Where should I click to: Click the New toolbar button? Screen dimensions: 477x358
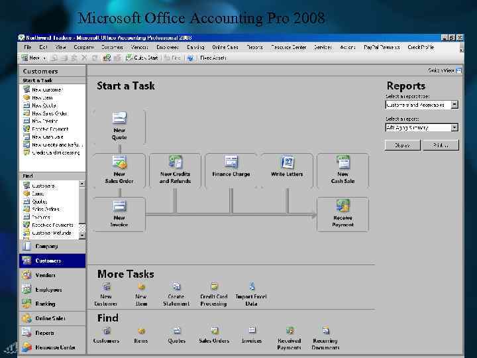click(30, 58)
